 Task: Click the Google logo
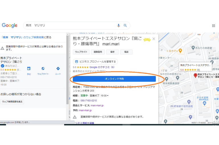pos(9,25)
